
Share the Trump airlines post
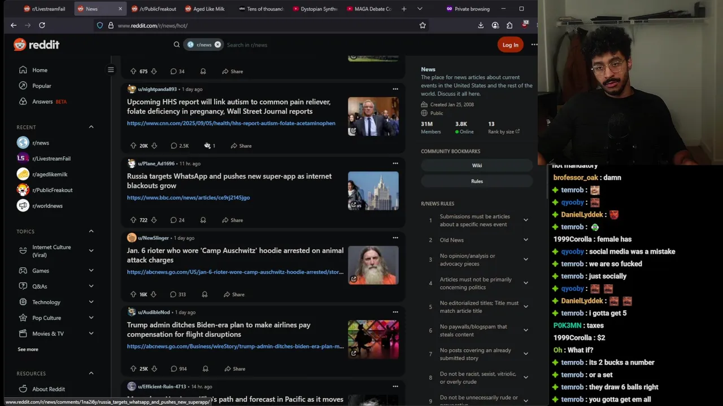(234, 369)
